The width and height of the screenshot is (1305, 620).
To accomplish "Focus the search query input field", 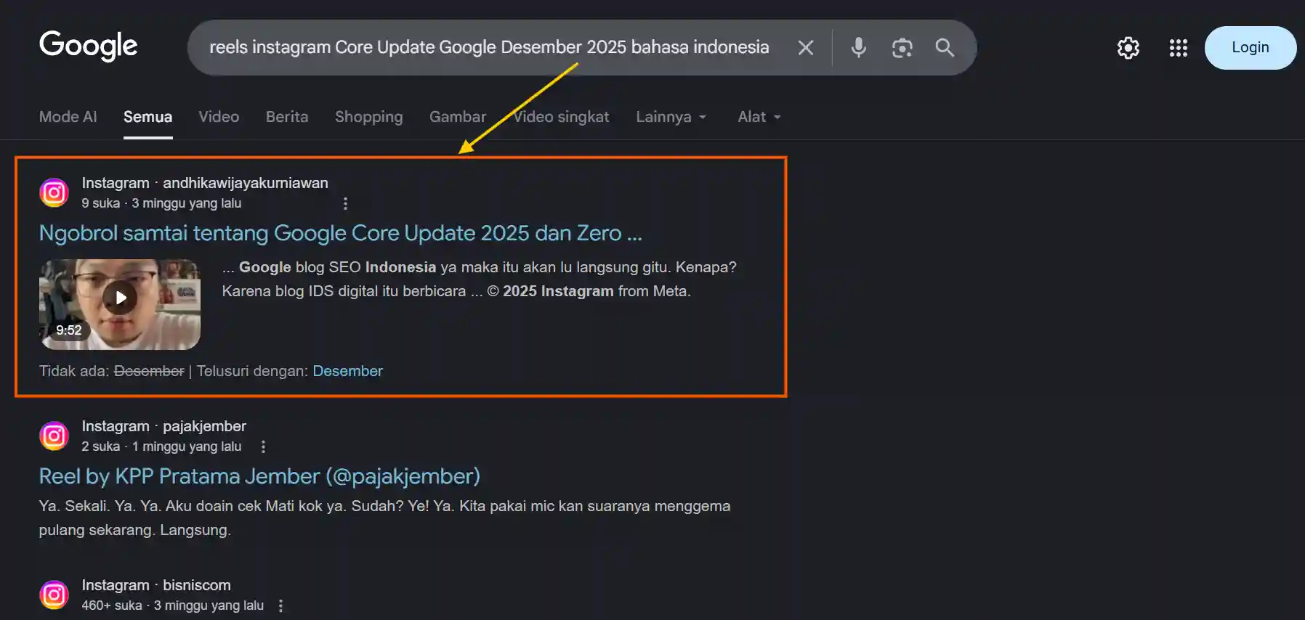I will pyautogui.click(x=489, y=47).
